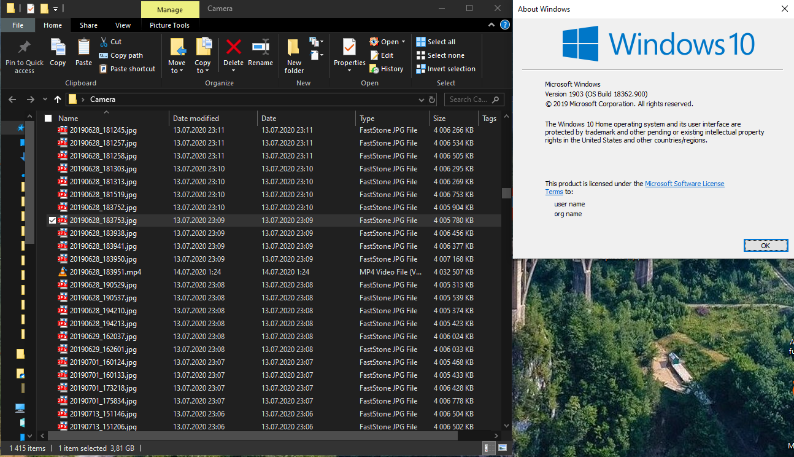Create a New folder from the ribbon

pos(294,55)
